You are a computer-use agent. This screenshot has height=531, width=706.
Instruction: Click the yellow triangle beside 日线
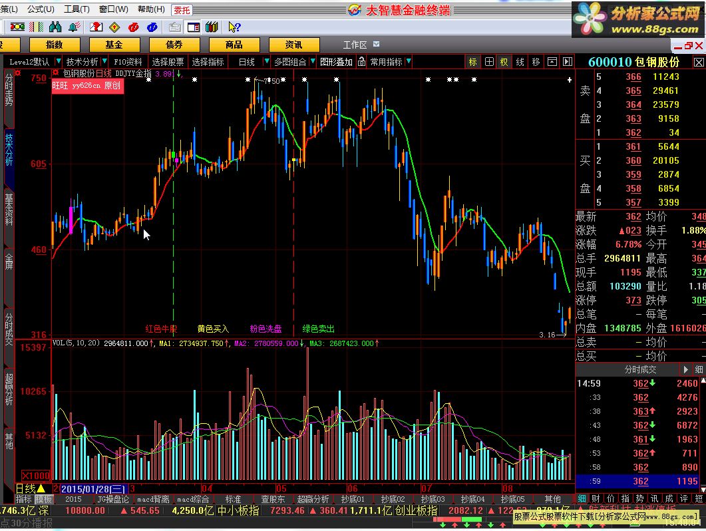(41, 488)
